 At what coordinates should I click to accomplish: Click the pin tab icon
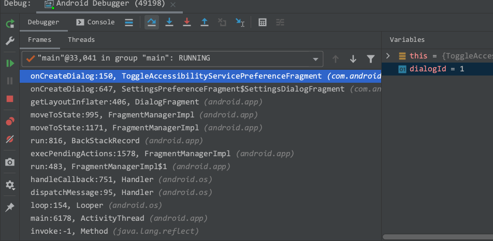pos(10,207)
